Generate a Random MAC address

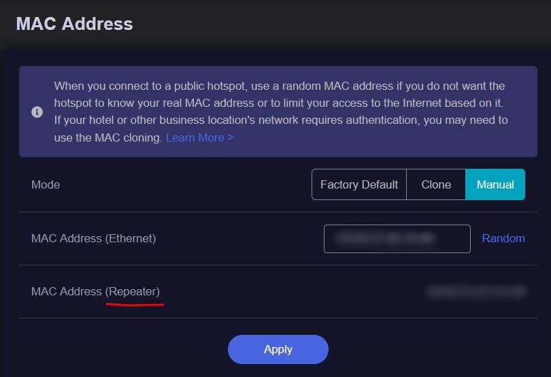(503, 239)
